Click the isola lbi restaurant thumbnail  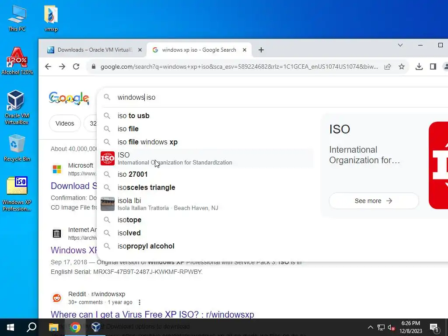point(108,204)
